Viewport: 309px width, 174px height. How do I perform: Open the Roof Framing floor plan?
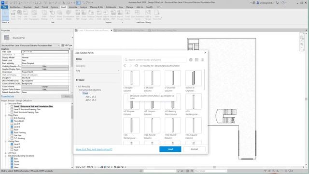(x=20, y=132)
